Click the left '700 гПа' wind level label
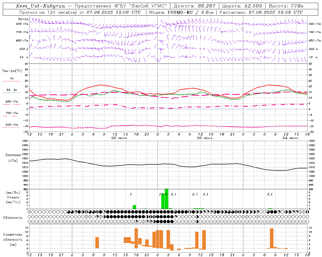The height and width of the screenshot is (257, 322). click(22, 32)
